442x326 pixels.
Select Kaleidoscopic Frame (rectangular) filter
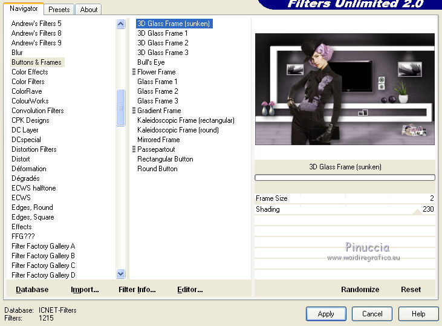tap(186, 120)
